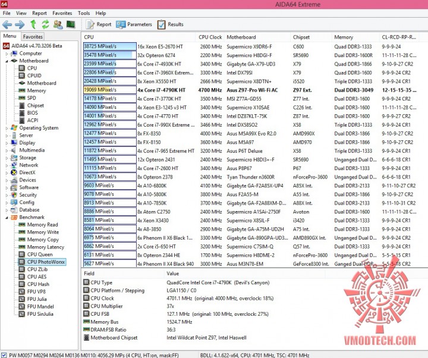Select the SPD tree item
The image size is (428, 358).
32,98
